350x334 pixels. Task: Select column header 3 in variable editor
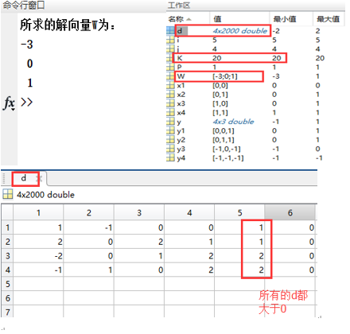click(x=139, y=212)
